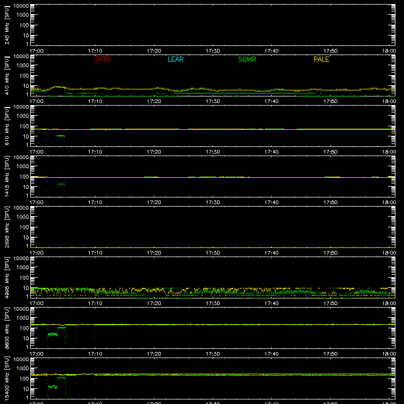Viewport: 404px width, 404px height.
Task: Click 17:20 tick label under 4995 MHz panel
Action: pyautogui.click(x=154, y=304)
